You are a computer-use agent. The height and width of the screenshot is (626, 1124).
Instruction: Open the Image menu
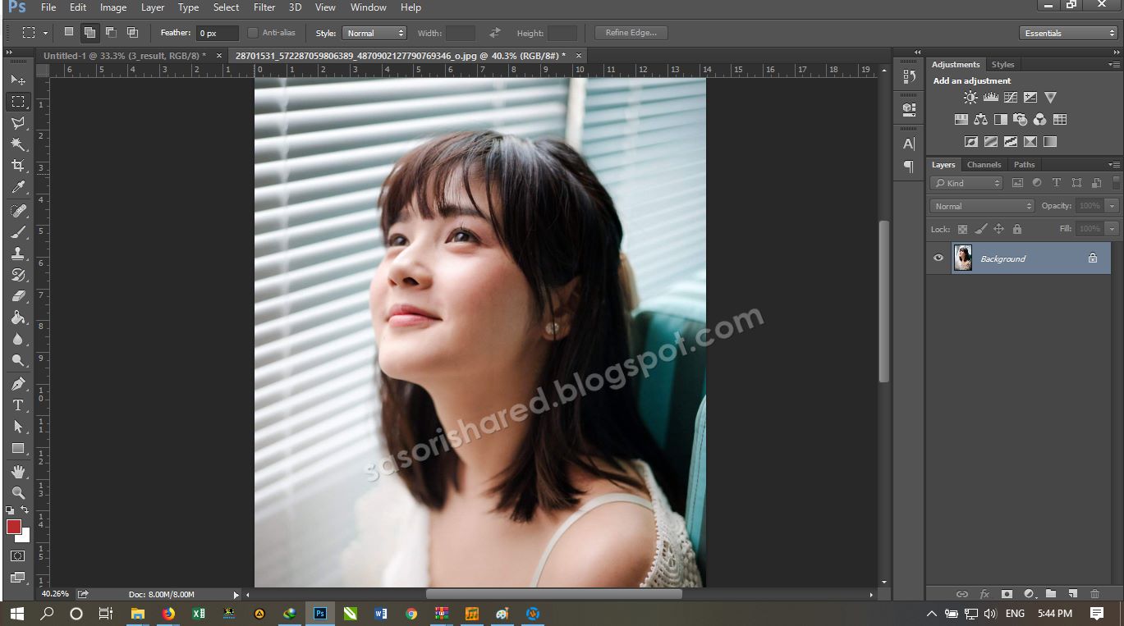pos(113,7)
